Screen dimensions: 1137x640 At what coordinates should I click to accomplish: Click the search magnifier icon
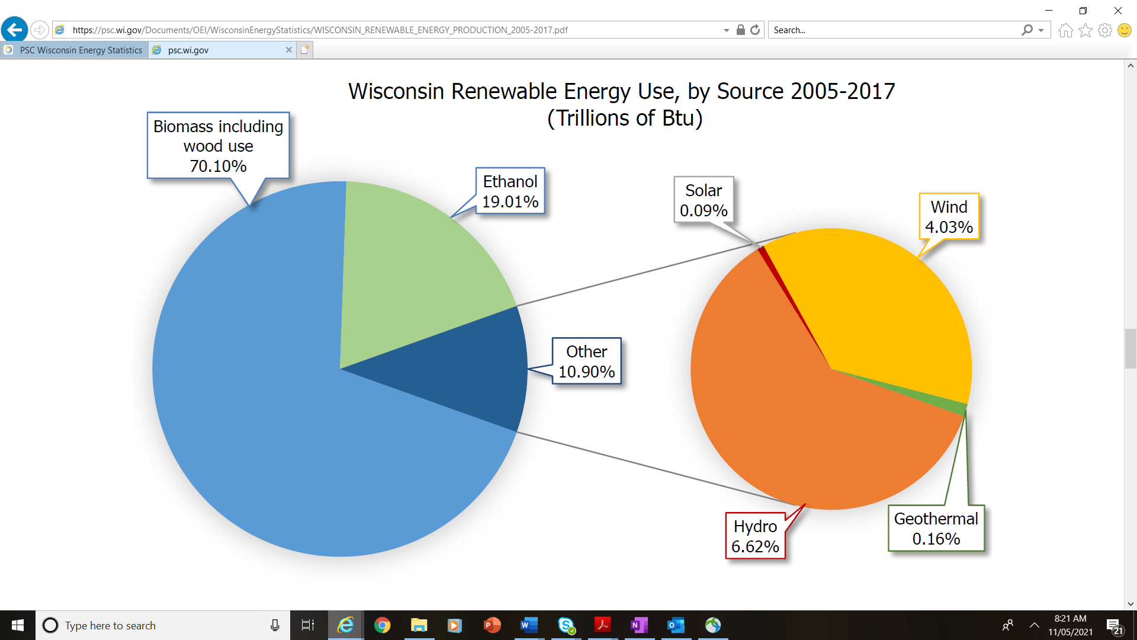(1027, 30)
